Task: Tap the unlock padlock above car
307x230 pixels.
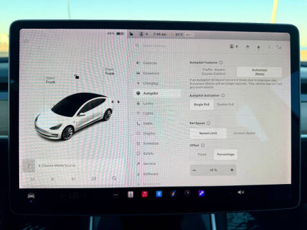Action: (x=77, y=77)
